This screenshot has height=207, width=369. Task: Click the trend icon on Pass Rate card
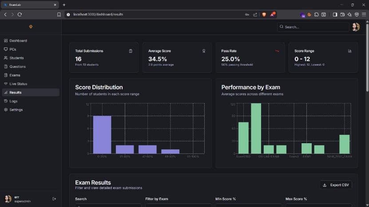coord(277,51)
